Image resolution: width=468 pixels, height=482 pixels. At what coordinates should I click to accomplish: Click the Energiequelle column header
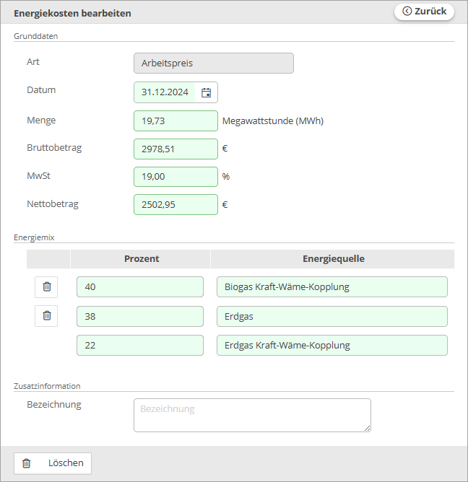[x=333, y=259]
